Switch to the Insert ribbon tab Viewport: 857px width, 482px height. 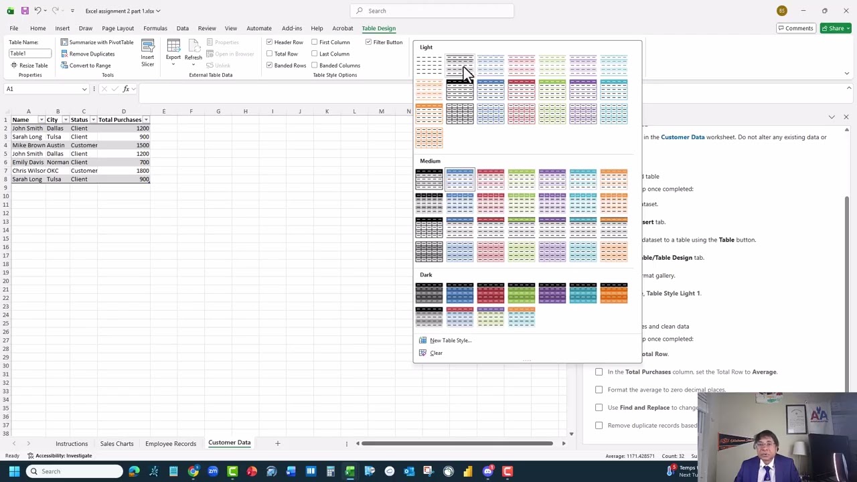pos(62,28)
